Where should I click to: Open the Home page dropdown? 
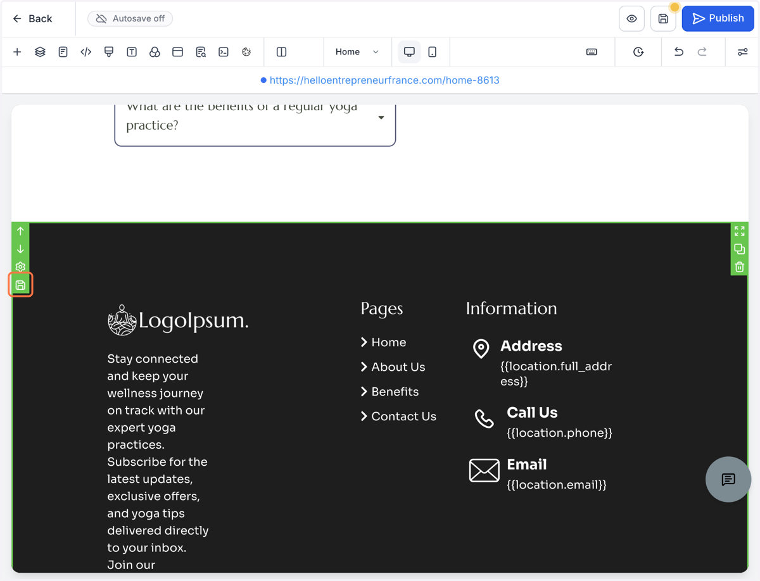(x=357, y=52)
